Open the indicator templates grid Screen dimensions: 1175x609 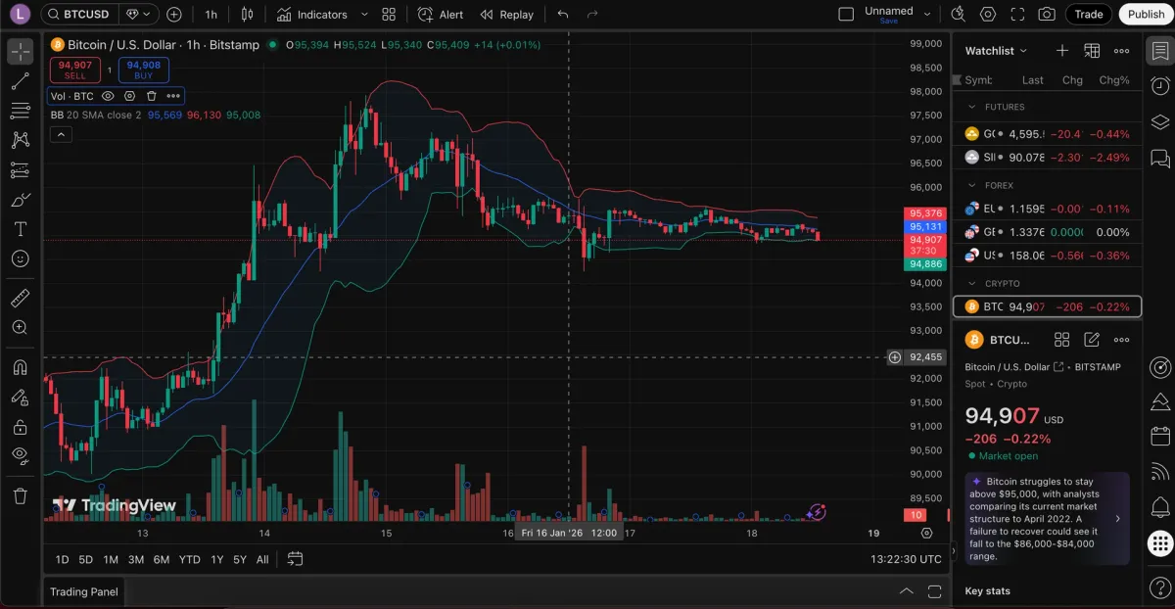click(x=389, y=15)
